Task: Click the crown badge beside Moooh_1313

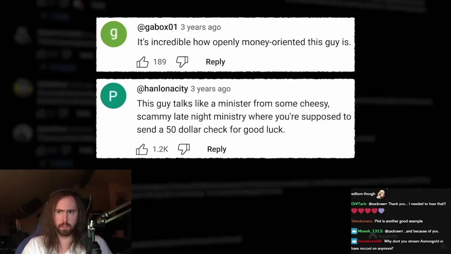Action: 354,231
